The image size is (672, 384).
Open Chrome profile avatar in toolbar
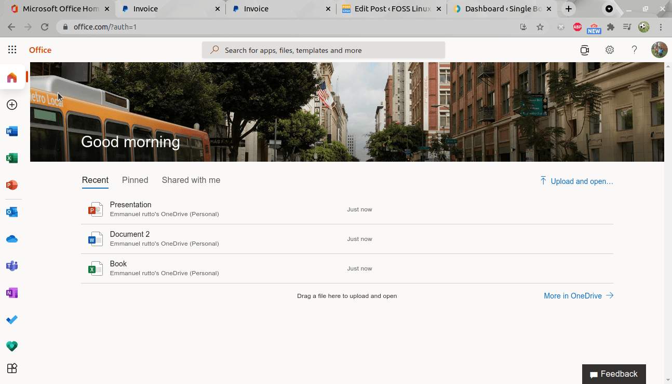[x=644, y=27]
